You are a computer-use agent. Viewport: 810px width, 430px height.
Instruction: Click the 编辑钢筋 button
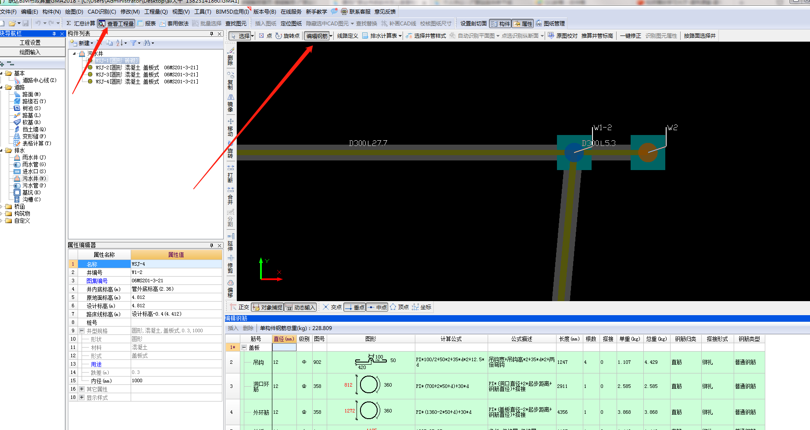tap(317, 36)
